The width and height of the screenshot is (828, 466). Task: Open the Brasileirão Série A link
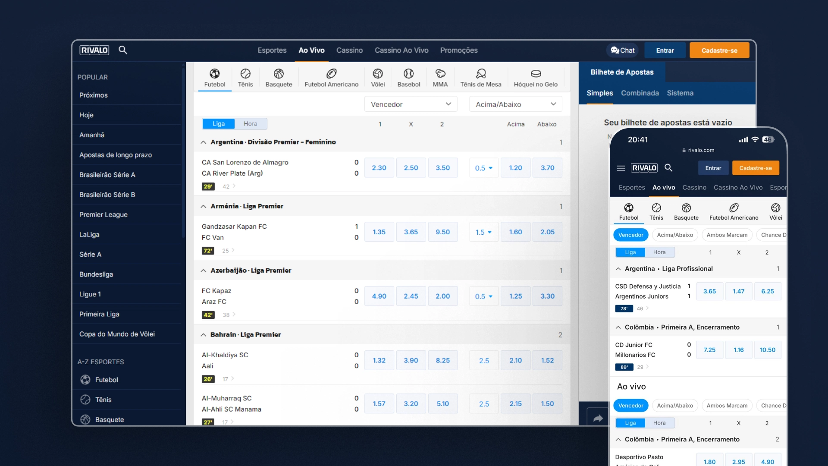click(107, 175)
